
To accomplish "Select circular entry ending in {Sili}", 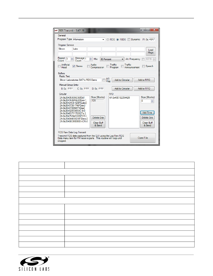I will pyautogui.click(x=72, y=97).
